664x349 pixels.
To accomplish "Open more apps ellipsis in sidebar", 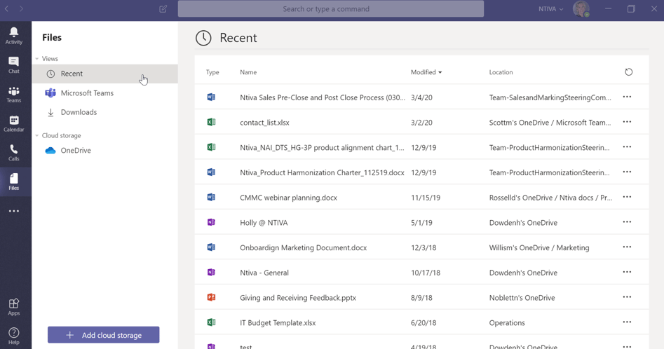I will (14, 211).
